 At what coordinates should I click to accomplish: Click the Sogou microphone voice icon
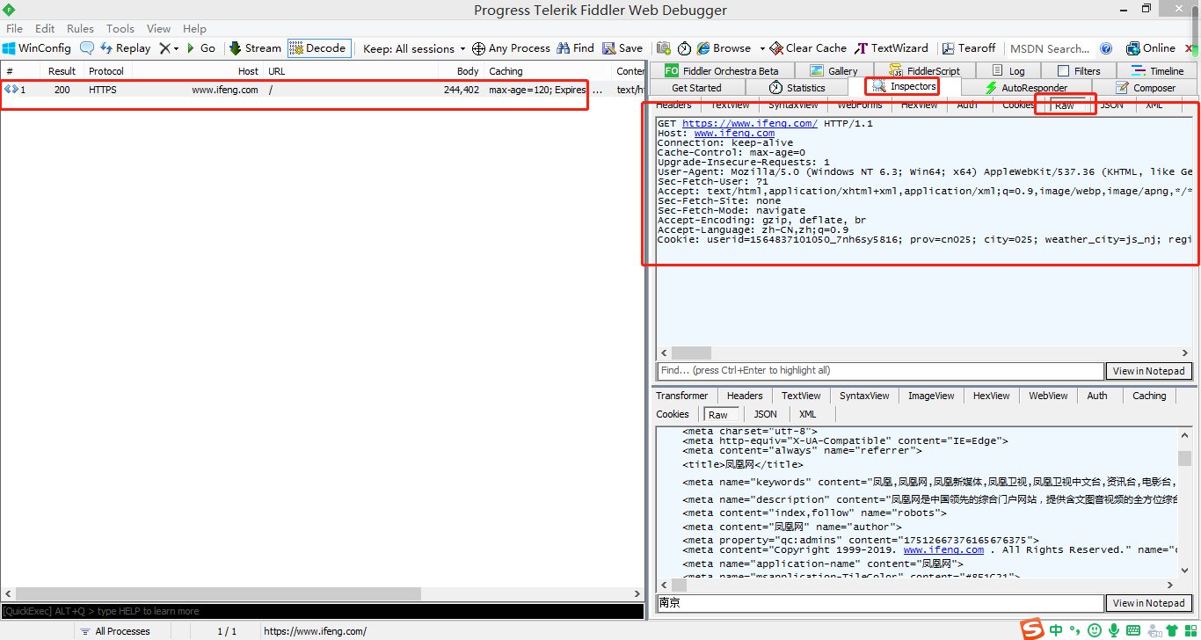pyautogui.click(x=1113, y=630)
